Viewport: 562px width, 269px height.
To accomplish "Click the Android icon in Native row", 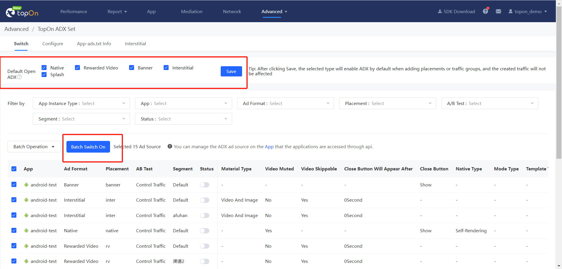I will [x=26, y=230].
